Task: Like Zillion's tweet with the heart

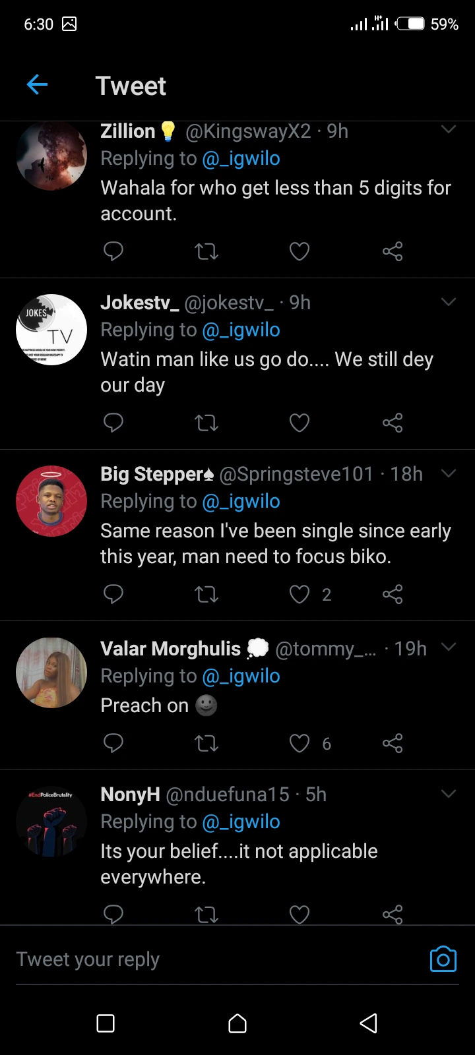Action: coord(300,251)
